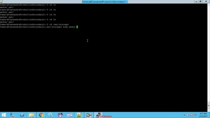The height and width of the screenshot is (118, 210).
Task: Open Windows PowerShell from the taskbar
Action: click(22, 115)
